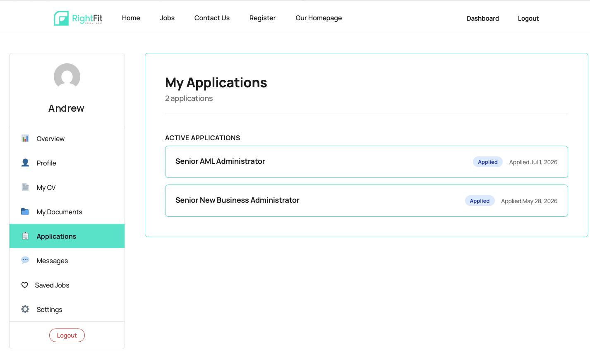Open My CV in the sidebar
590x362 pixels.
tap(67, 187)
